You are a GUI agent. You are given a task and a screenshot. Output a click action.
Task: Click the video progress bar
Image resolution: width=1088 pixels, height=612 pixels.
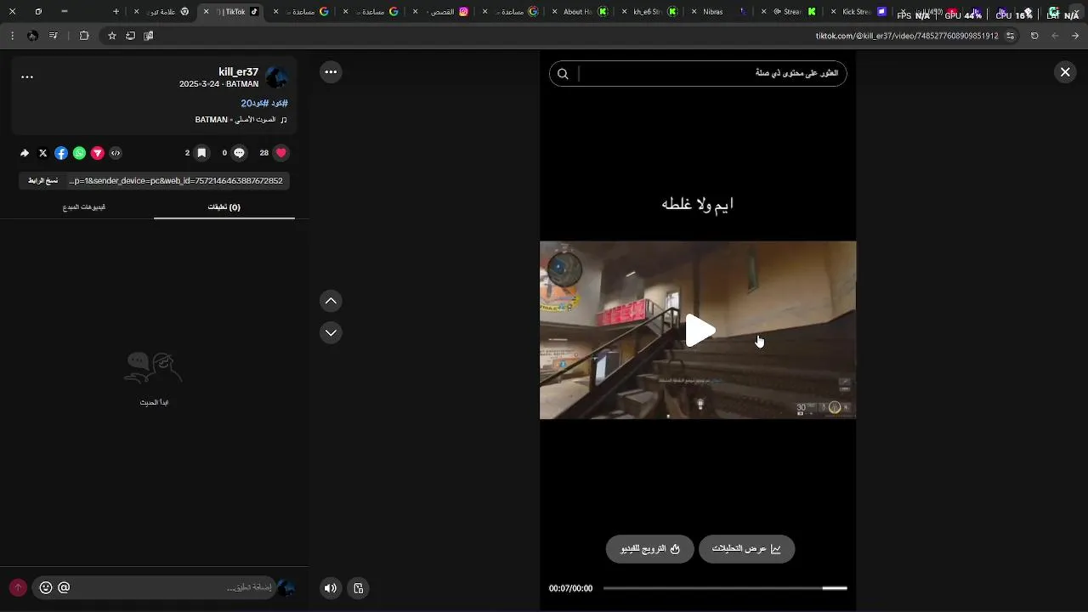point(725,587)
